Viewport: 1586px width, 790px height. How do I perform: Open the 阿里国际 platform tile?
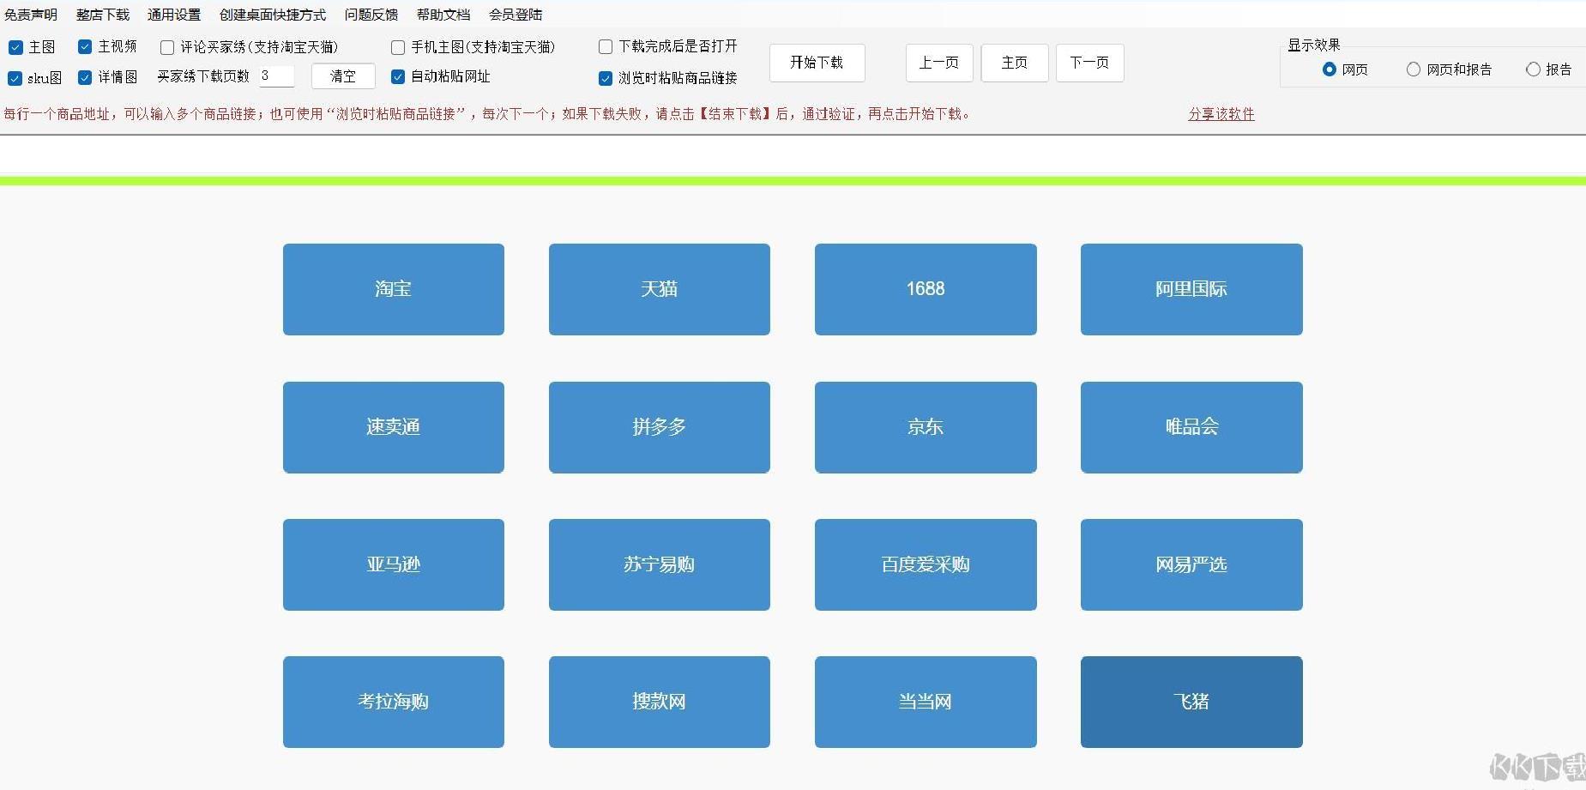pyautogui.click(x=1191, y=289)
